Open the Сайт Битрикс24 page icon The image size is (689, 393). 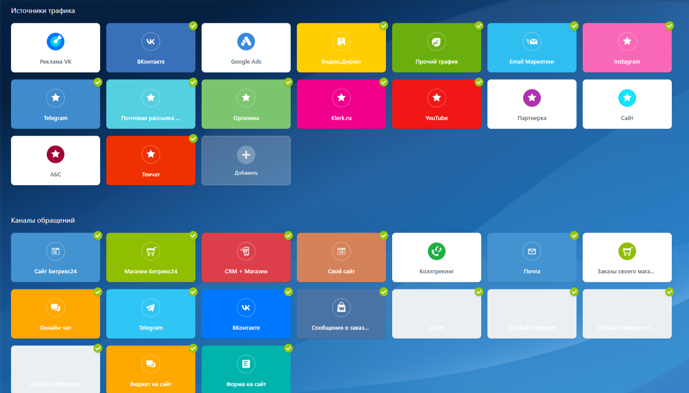[x=56, y=251]
